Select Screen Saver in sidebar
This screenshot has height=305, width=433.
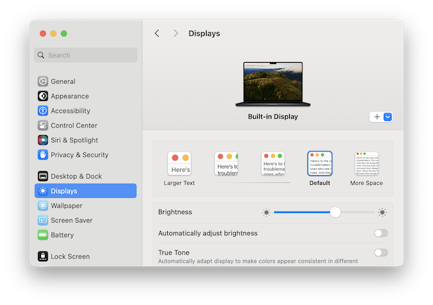point(71,220)
